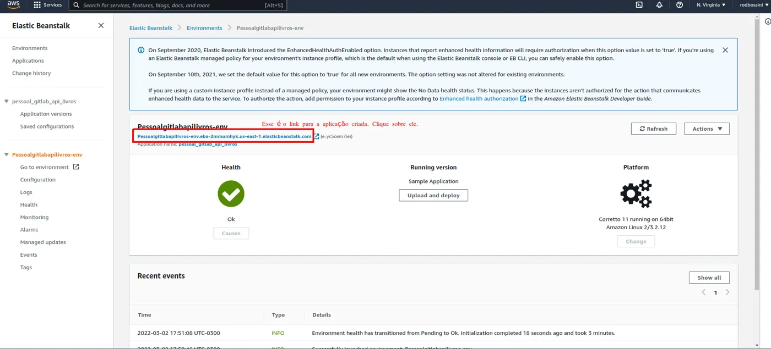Open the CloudShell icon
Viewport: 771px width, 349px height.
click(639, 5)
